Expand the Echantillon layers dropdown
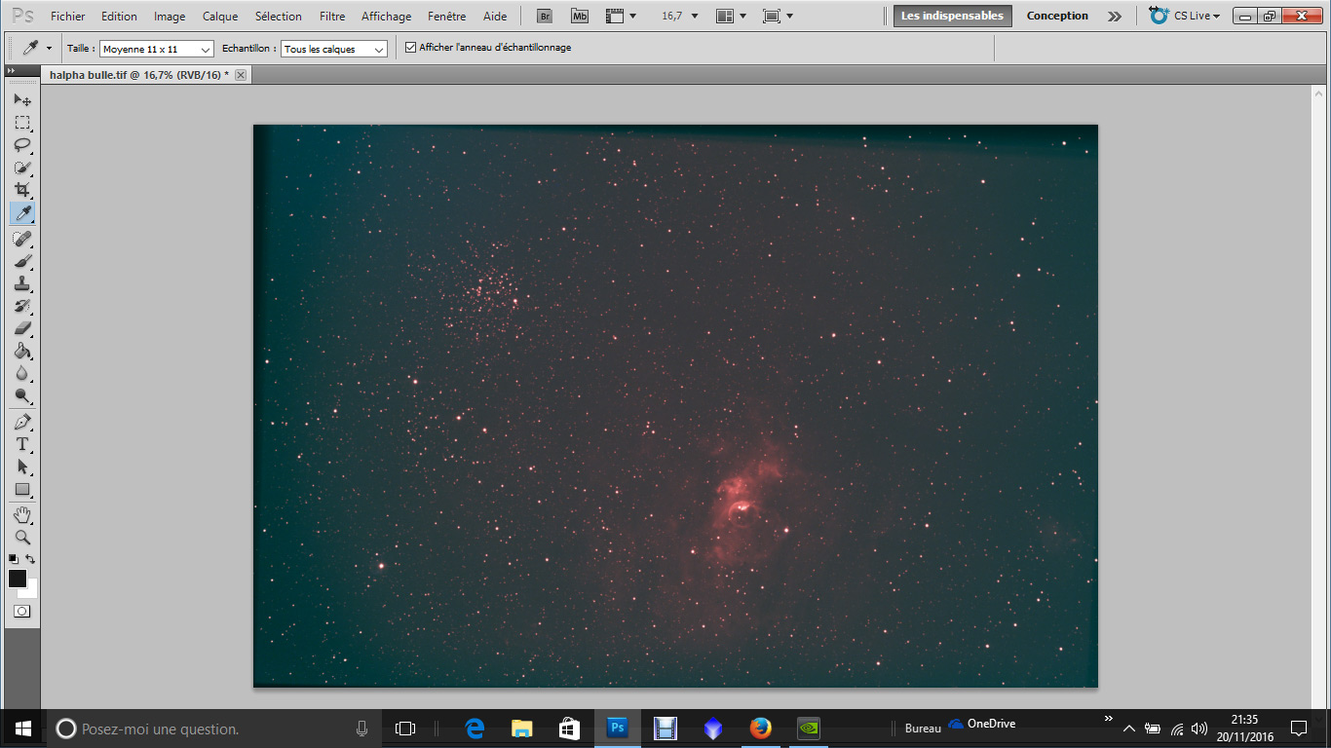The image size is (1331, 748). tap(333, 49)
